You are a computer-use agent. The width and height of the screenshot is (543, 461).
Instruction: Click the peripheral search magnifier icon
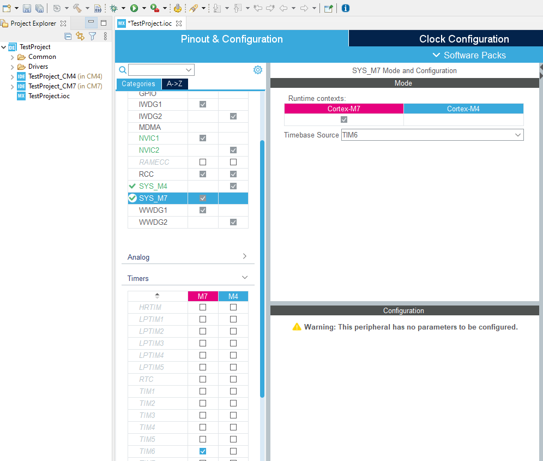click(123, 70)
